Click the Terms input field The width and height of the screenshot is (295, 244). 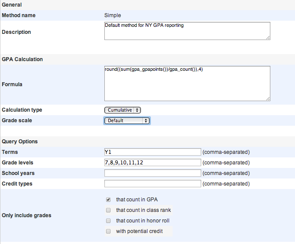pos(152,152)
